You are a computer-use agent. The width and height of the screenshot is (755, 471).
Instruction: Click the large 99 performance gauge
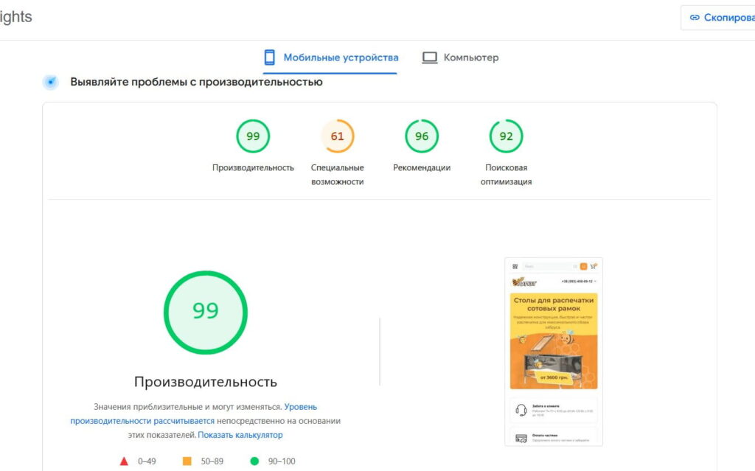(x=206, y=313)
